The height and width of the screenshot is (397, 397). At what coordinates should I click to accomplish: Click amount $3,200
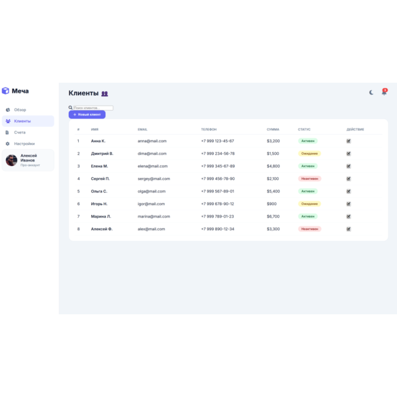pos(273,141)
